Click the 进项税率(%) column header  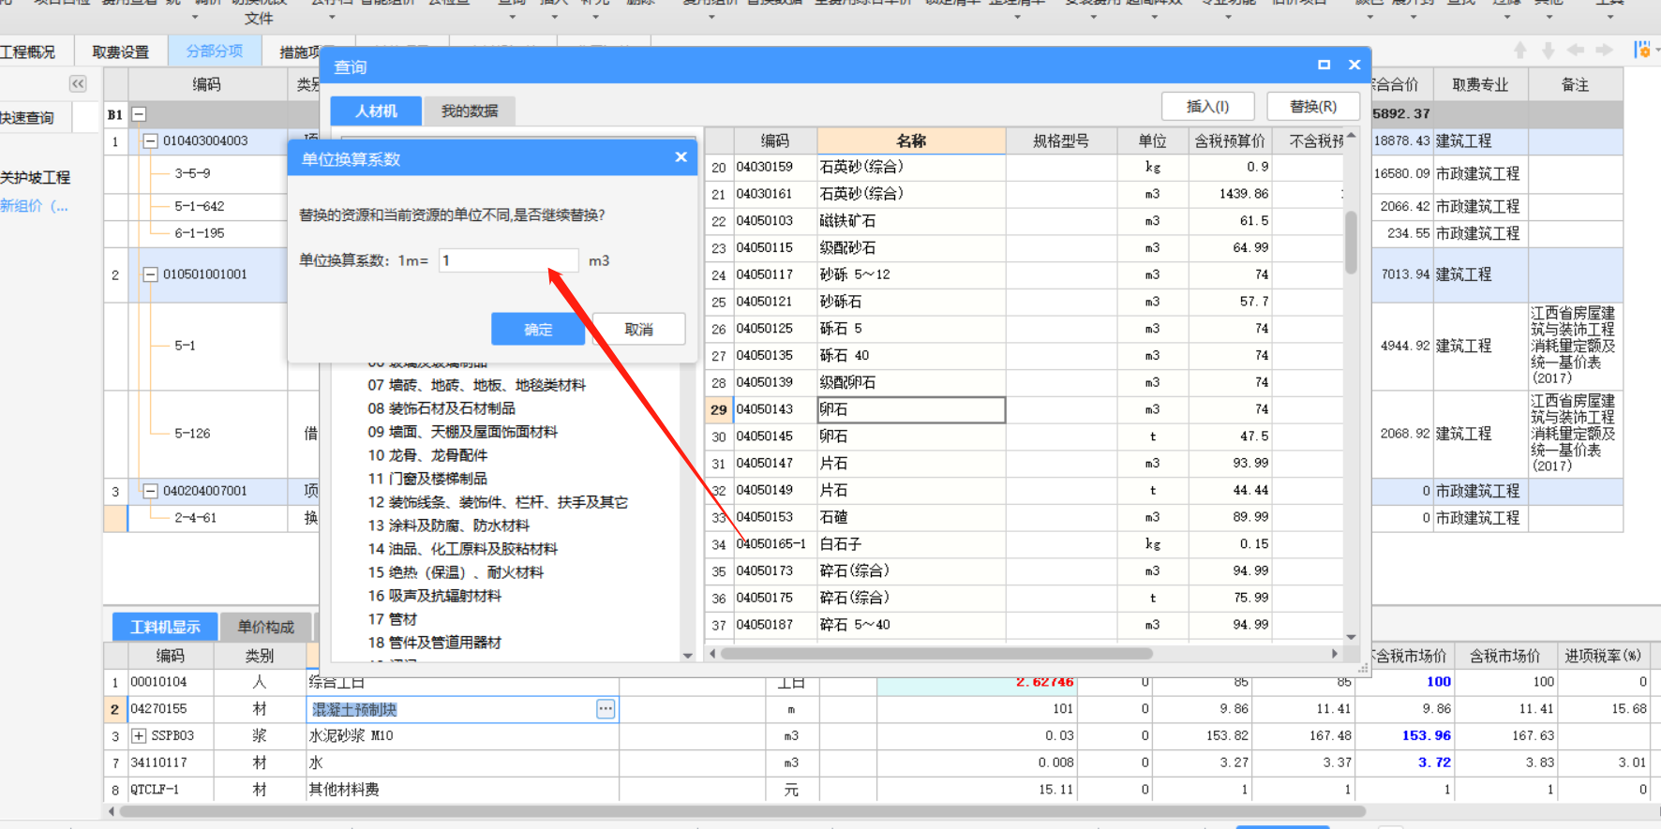1602,656
